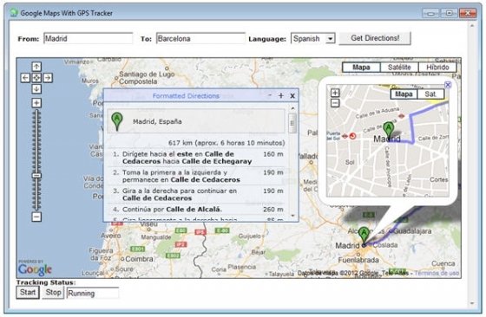Click the Madrid, España origin row
Screen dimensions: 486x317
196,121
